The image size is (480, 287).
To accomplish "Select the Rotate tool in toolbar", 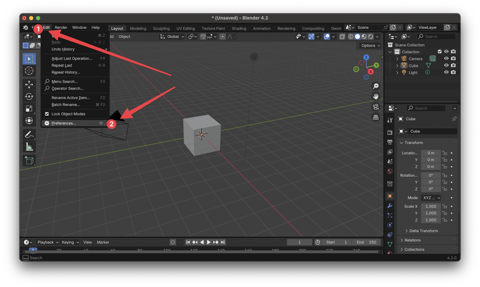I will tap(29, 97).
